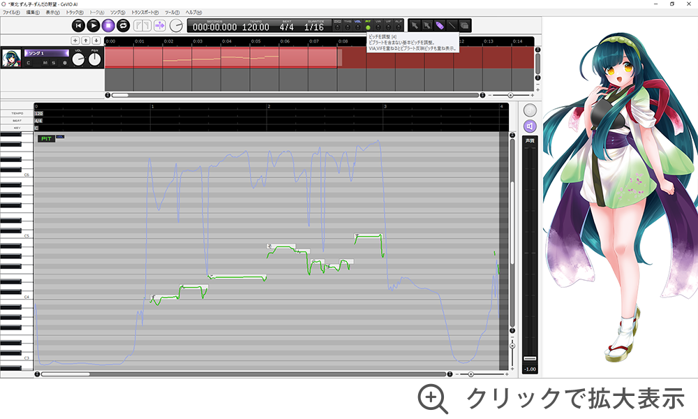
Task: Enable the VIA vibrato amplitude mode
Action: pos(378,25)
